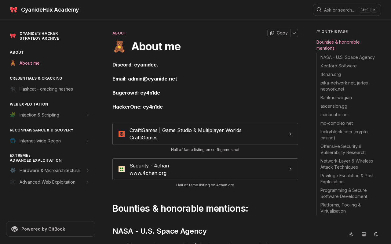This screenshot has height=244, width=391.
Task: Open dropdown arrow next to Copy
Action: [294, 33]
